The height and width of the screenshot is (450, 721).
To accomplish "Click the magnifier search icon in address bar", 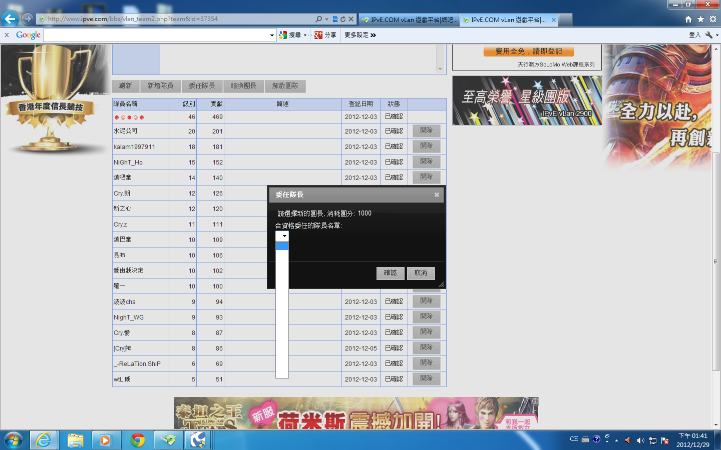I will coord(319,19).
